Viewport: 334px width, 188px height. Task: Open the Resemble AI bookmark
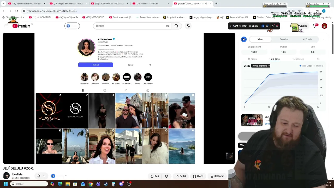[x=148, y=17]
